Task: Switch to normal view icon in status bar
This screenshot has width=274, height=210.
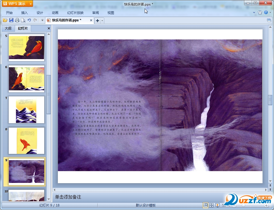Action: [x=205, y=205]
